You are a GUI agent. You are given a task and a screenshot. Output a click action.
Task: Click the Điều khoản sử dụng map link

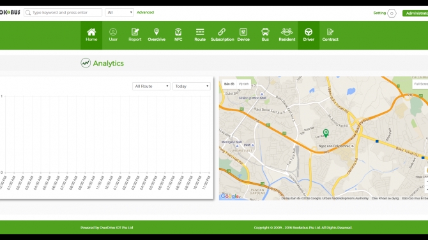pyautogui.click(x=385, y=198)
